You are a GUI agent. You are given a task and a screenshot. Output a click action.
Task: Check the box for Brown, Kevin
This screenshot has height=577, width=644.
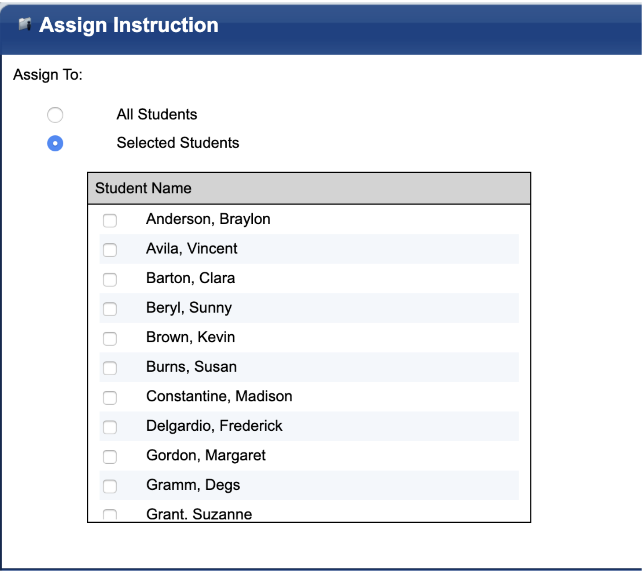point(109,338)
